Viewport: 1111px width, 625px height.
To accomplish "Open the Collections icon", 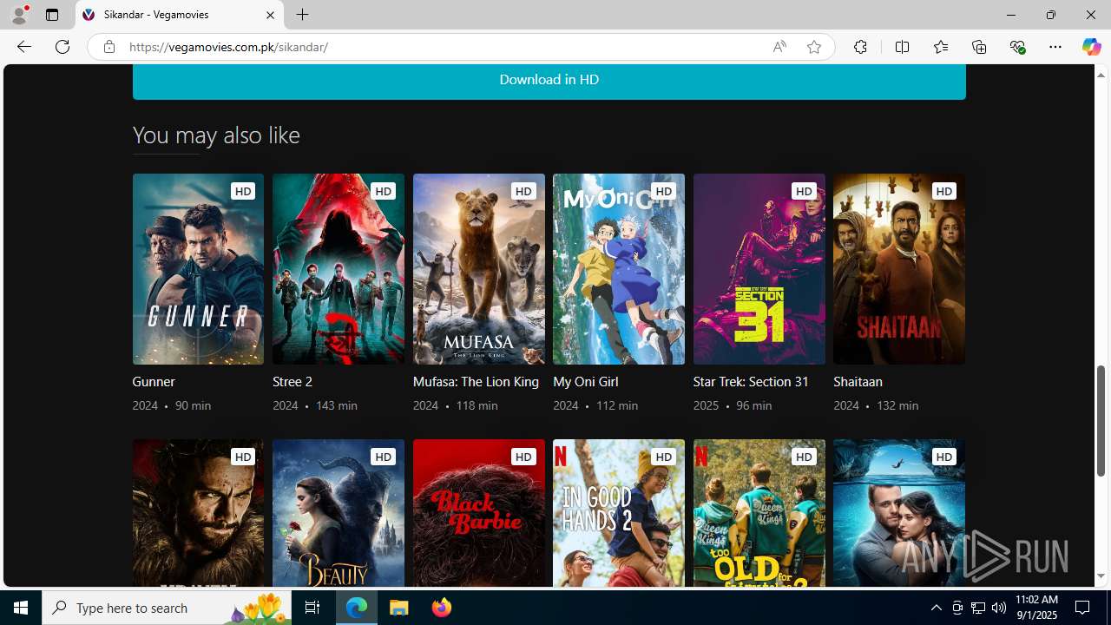I will pyautogui.click(x=979, y=47).
